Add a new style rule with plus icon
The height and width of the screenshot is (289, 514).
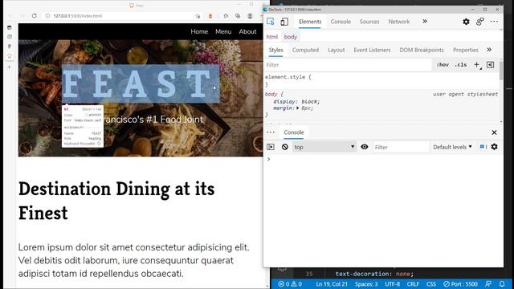(476, 65)
